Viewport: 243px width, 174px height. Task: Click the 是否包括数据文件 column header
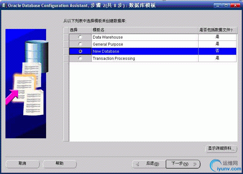[218, 30]
